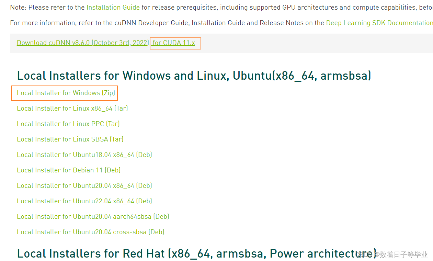Viewport: 433px width, 261px height.
Task: Download Local Installer for Linux x86_64 (Tar)
Action: tap(72, 109)
